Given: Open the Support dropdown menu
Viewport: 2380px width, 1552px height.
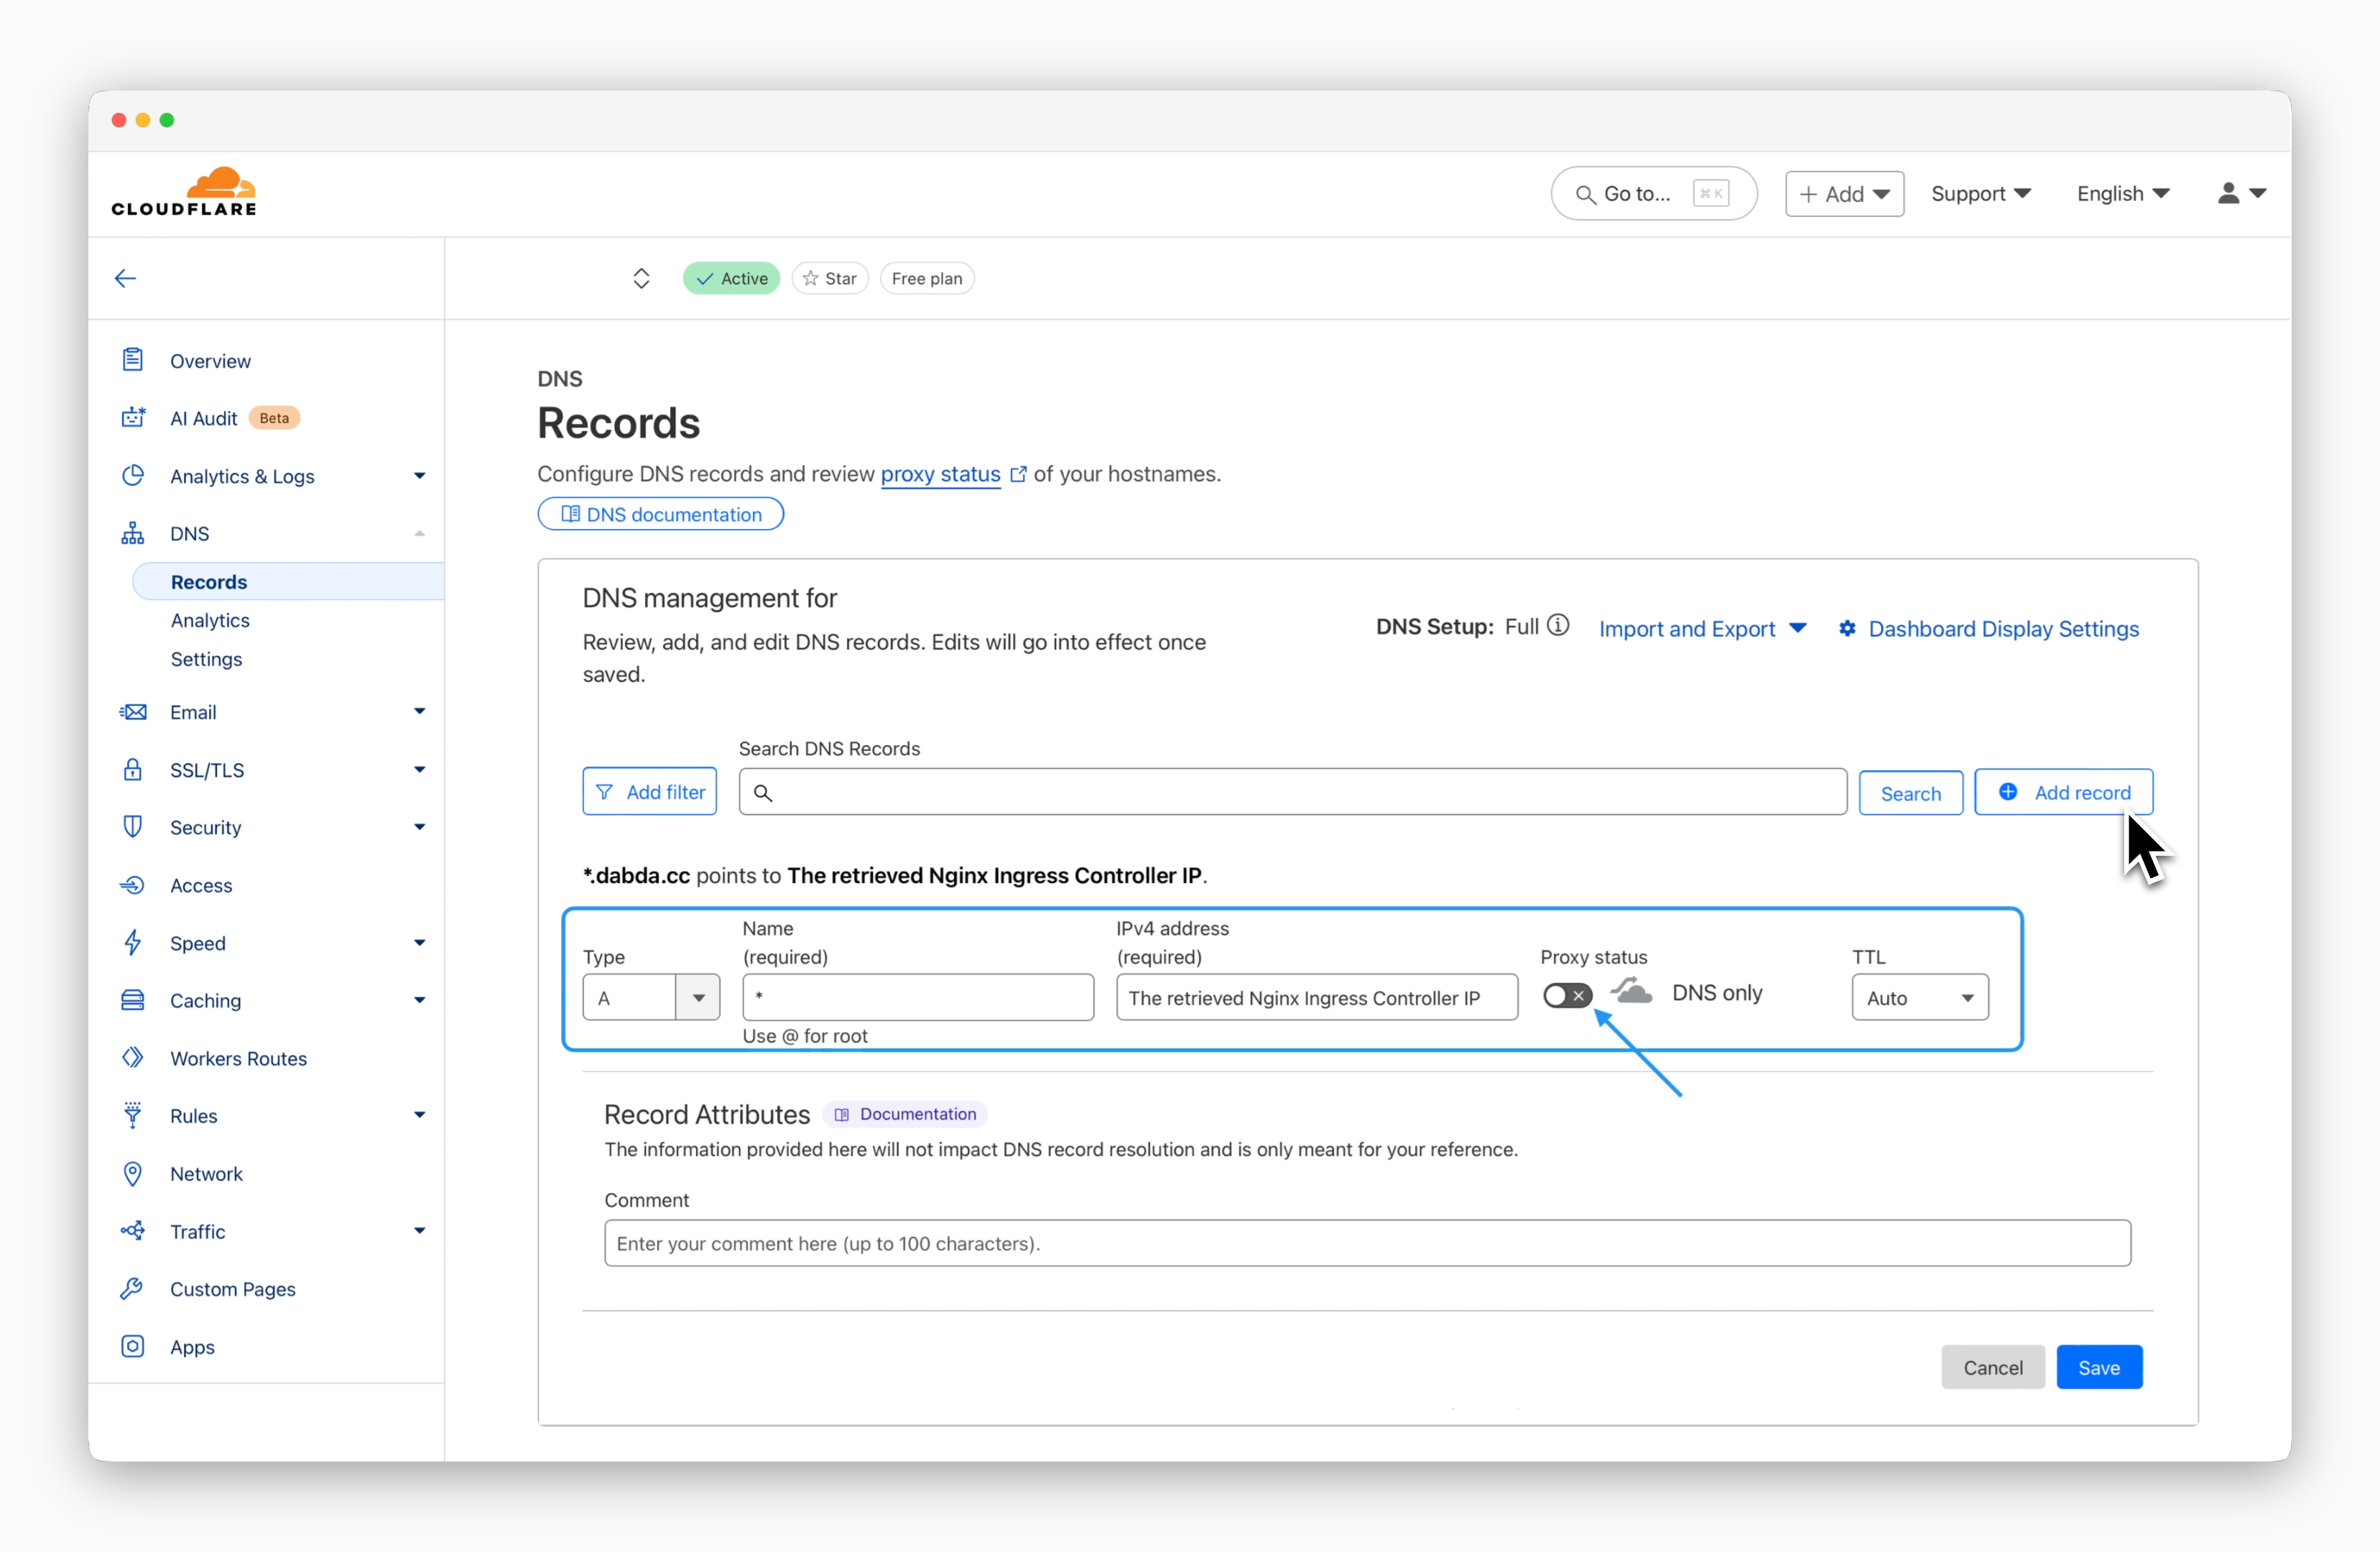Looking at the screenshot, I should pos(1981,193).
